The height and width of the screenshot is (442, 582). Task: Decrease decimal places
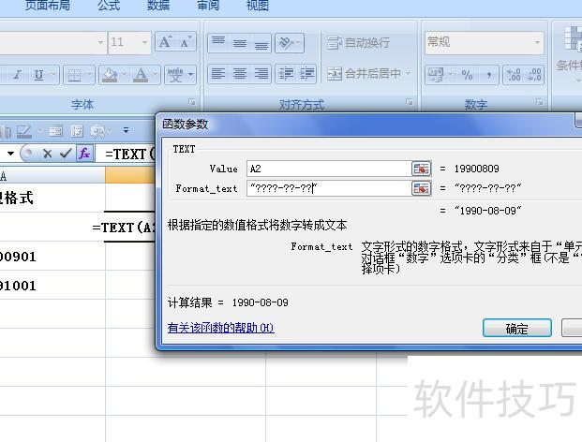click(534, 75)
